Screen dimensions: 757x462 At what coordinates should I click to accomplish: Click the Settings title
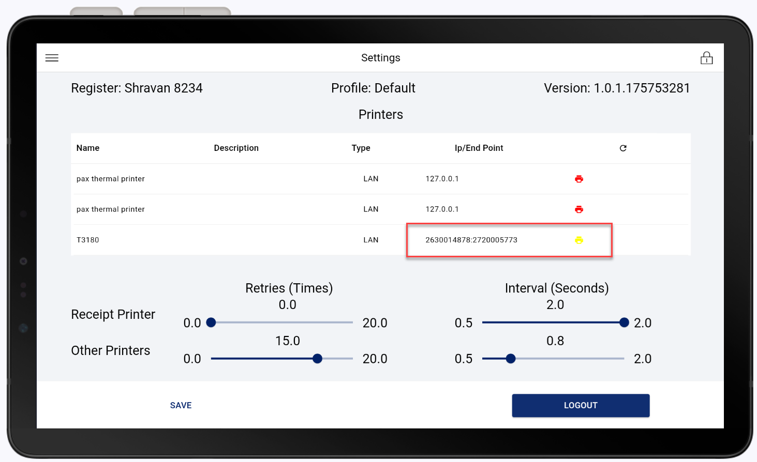pyautogui.click(x=381, y=58)
